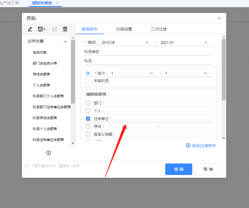Select the 末级科目 radio button

[88, 81]
